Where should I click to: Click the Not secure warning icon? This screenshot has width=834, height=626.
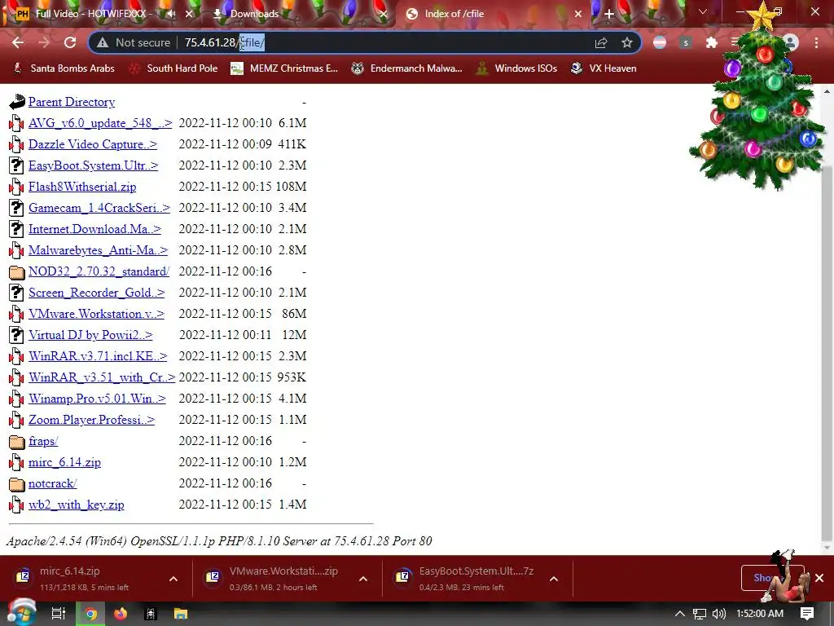(103, 42)
